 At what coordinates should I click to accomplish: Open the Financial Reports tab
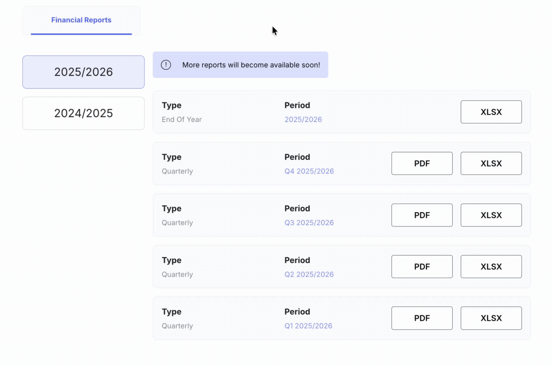81,20
